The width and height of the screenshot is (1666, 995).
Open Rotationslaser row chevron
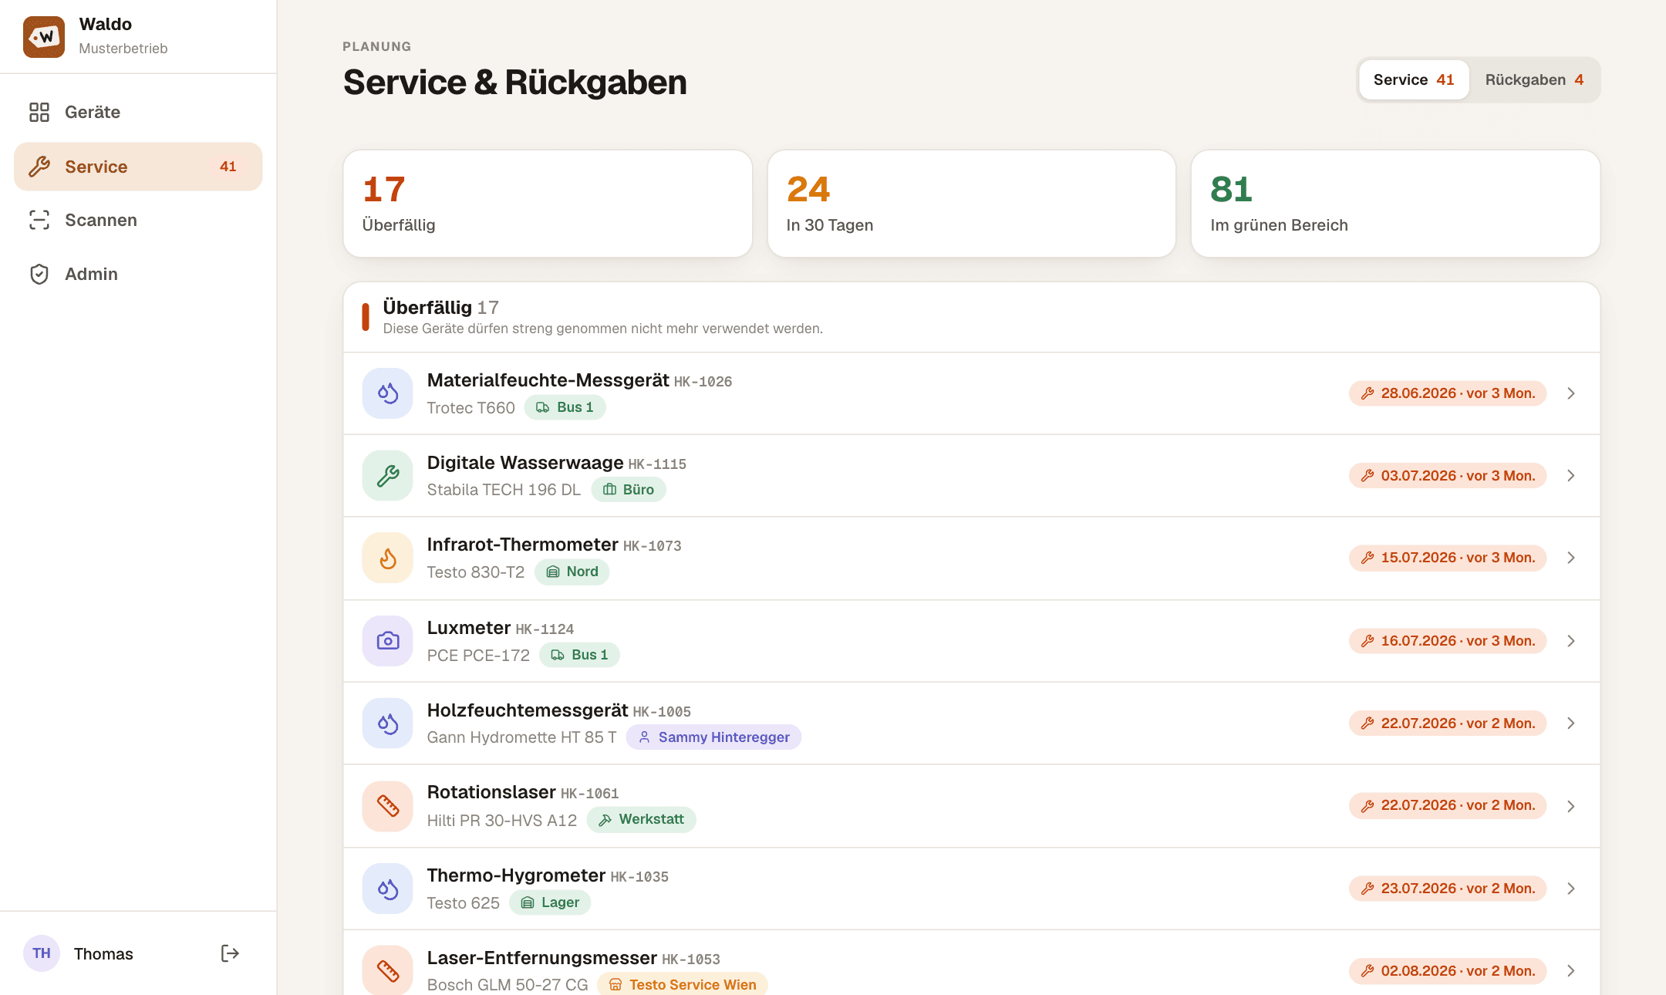(x=1571, y=806)
